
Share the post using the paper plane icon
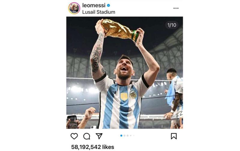(99, 136)
